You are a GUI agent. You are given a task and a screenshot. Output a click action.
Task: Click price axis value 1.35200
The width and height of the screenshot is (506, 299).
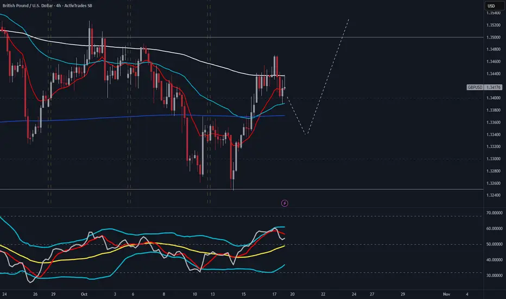click(x=494, y=25)
